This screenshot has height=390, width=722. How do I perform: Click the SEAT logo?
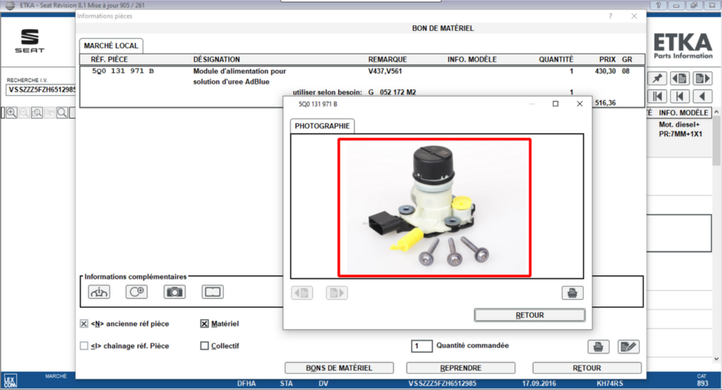[30, 41]
